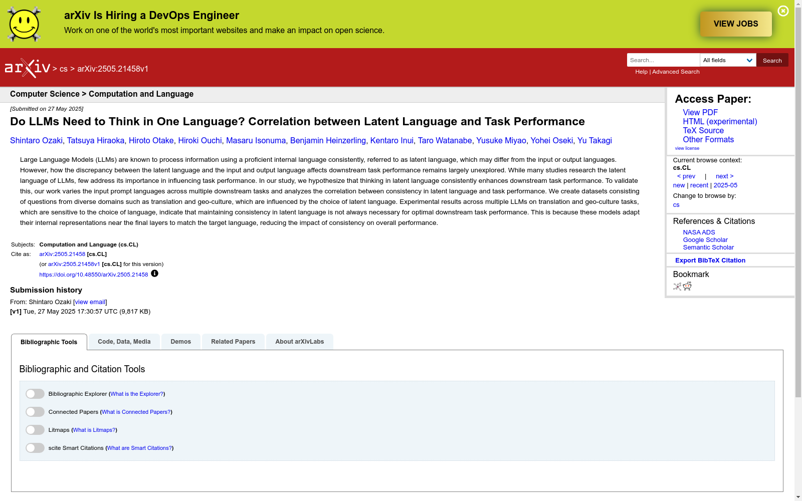This screenshot has width=802, height=501.
Task: Click into the search input field
Action: [x=663, y=60]
